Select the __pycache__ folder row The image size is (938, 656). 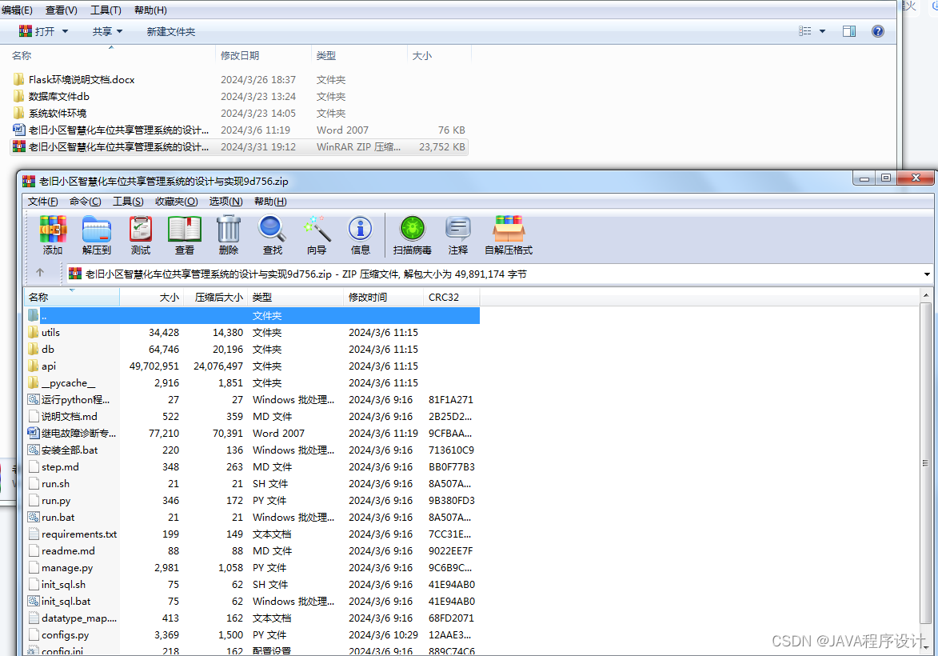click(252, 382)
